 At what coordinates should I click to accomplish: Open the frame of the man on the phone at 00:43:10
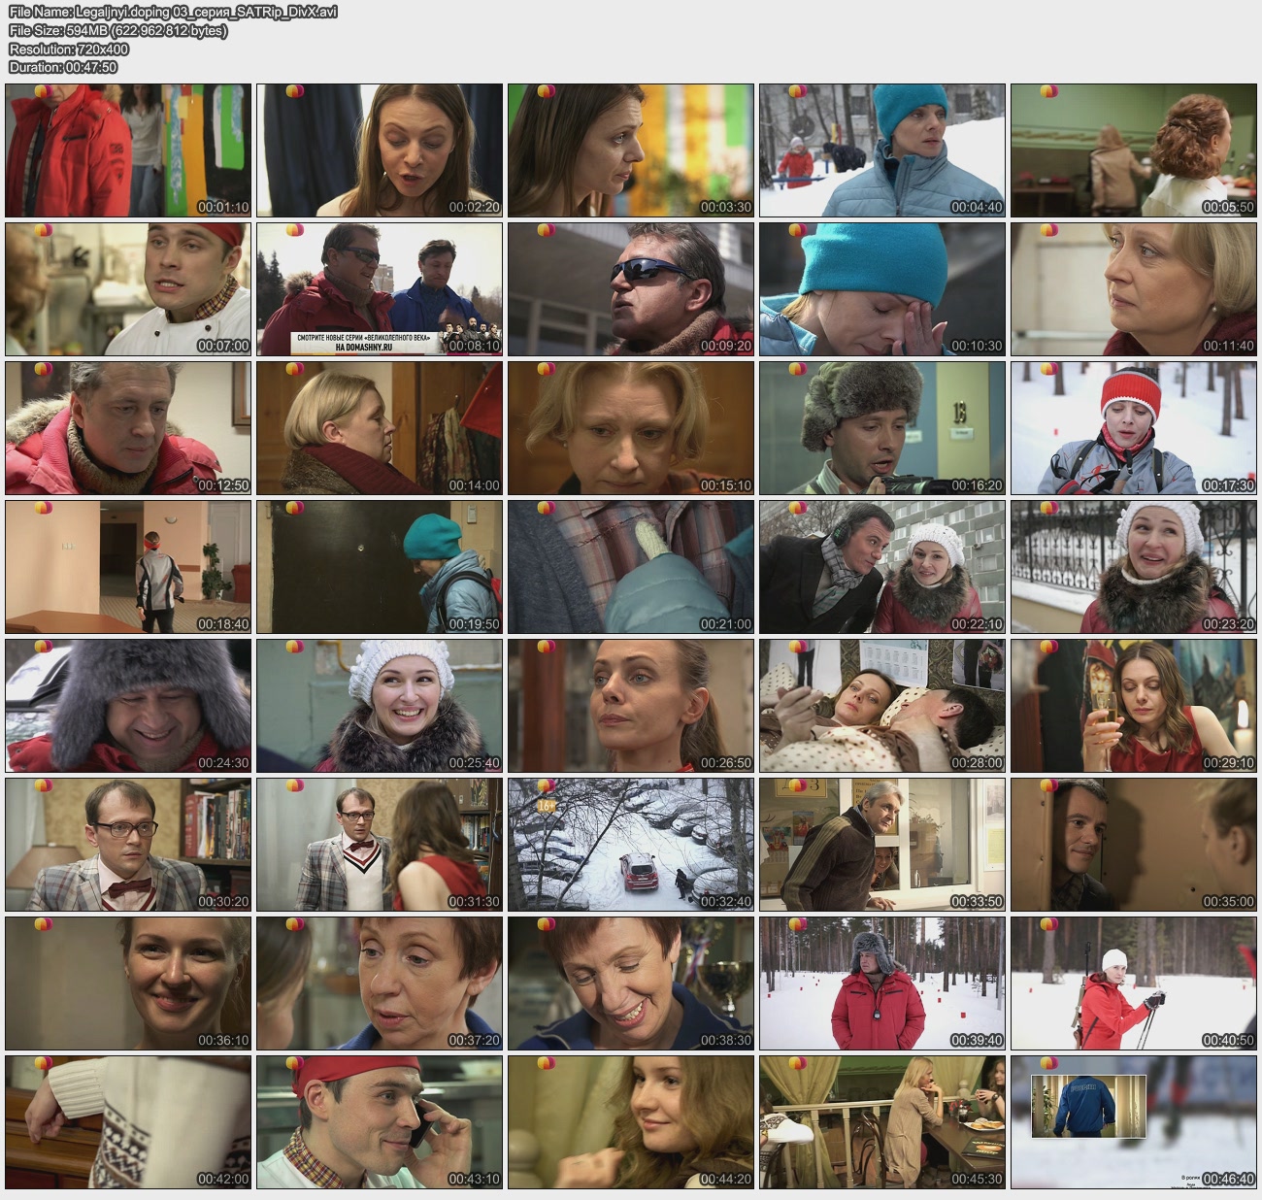tap(379, 1121)
